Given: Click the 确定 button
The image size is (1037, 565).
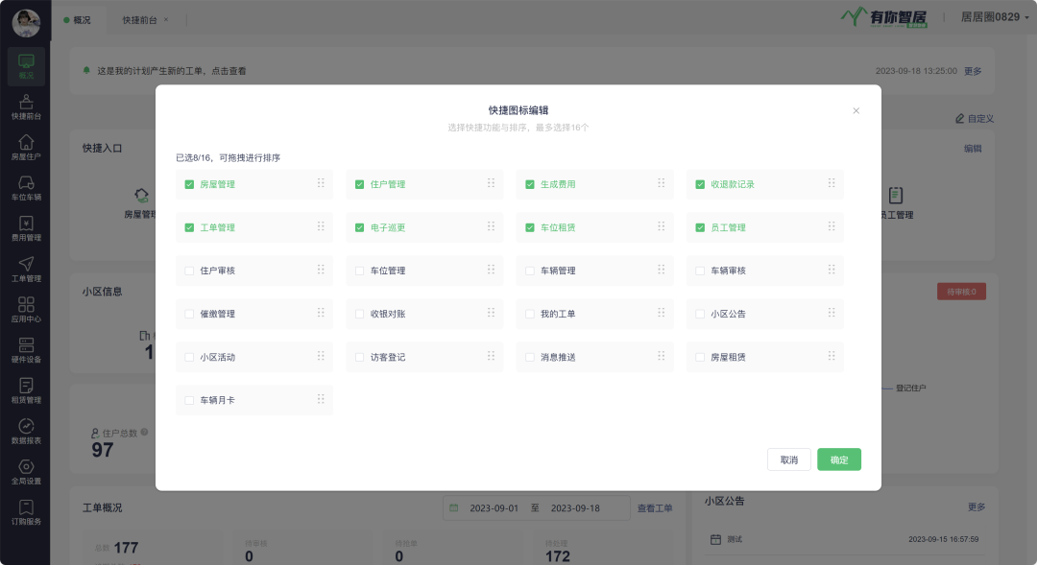Looking at the screenshot, I should 838,459.
